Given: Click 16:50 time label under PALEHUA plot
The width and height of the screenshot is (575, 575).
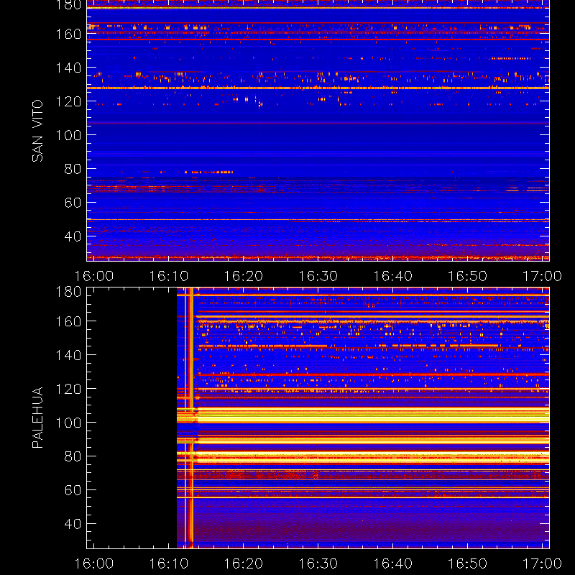Looking at the screenshot, I should (468, 563).
